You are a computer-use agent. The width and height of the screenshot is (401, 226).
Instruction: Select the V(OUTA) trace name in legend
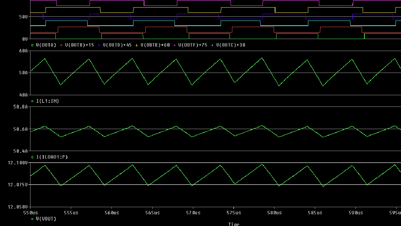(x=46, y=45)
